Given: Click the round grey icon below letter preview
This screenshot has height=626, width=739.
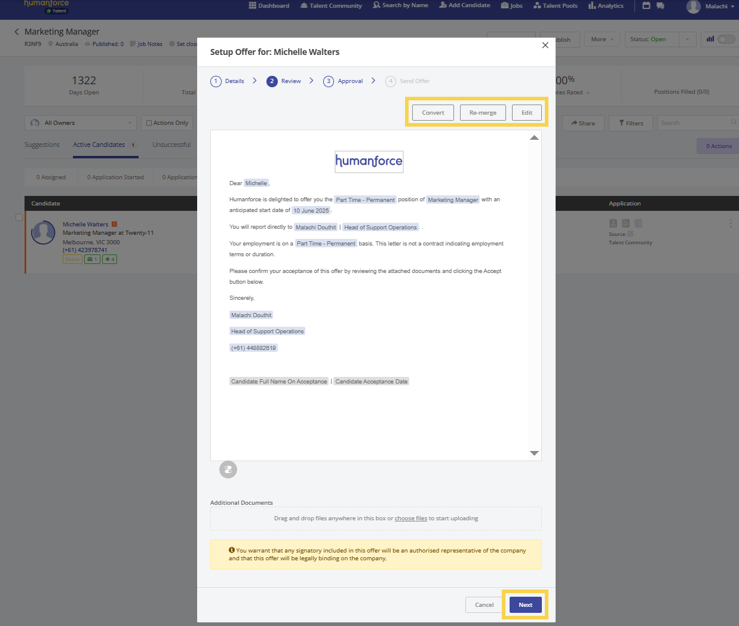Looking at the screenshot, I should [x=228, y=469].
